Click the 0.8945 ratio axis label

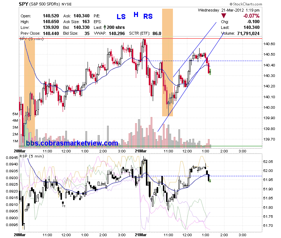(12, 157)
